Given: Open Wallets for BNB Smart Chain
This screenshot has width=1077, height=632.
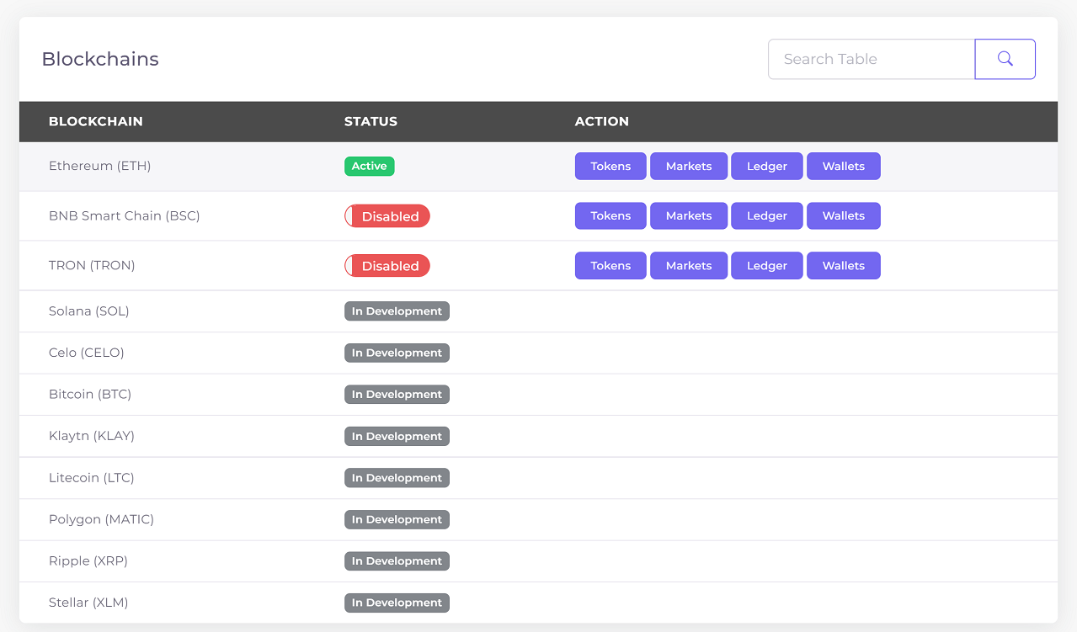Looking at the screenshot, I should [x=844, y=215].
